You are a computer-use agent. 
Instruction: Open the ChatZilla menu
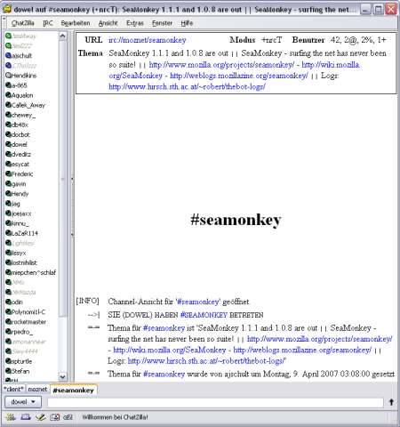click(x=22, y=23)
